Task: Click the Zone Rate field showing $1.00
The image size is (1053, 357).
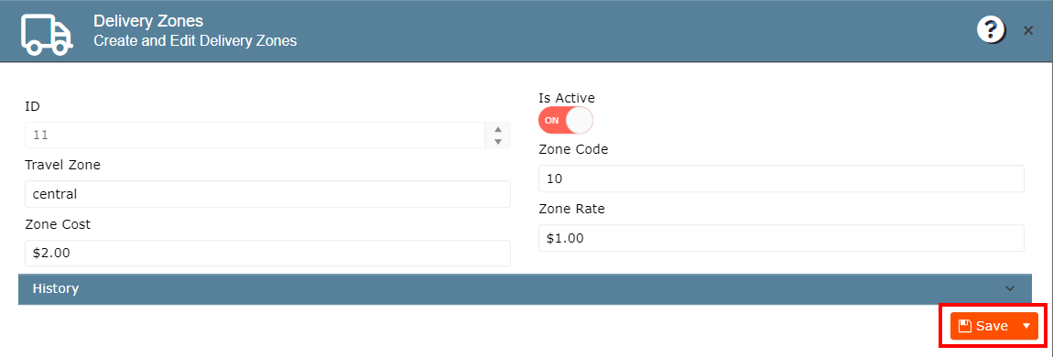Action: pos(781,238)
